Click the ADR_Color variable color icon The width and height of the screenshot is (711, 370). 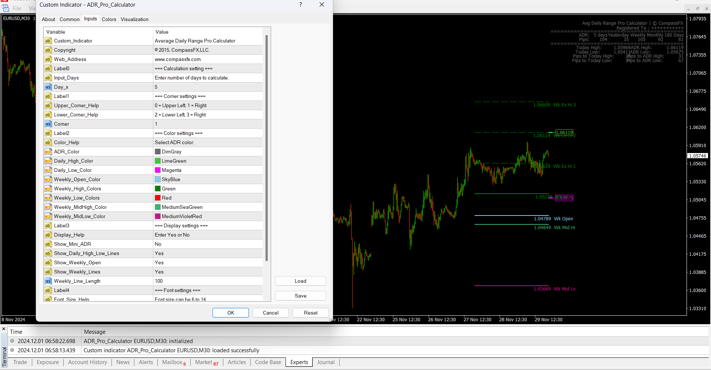pos(48,152)
